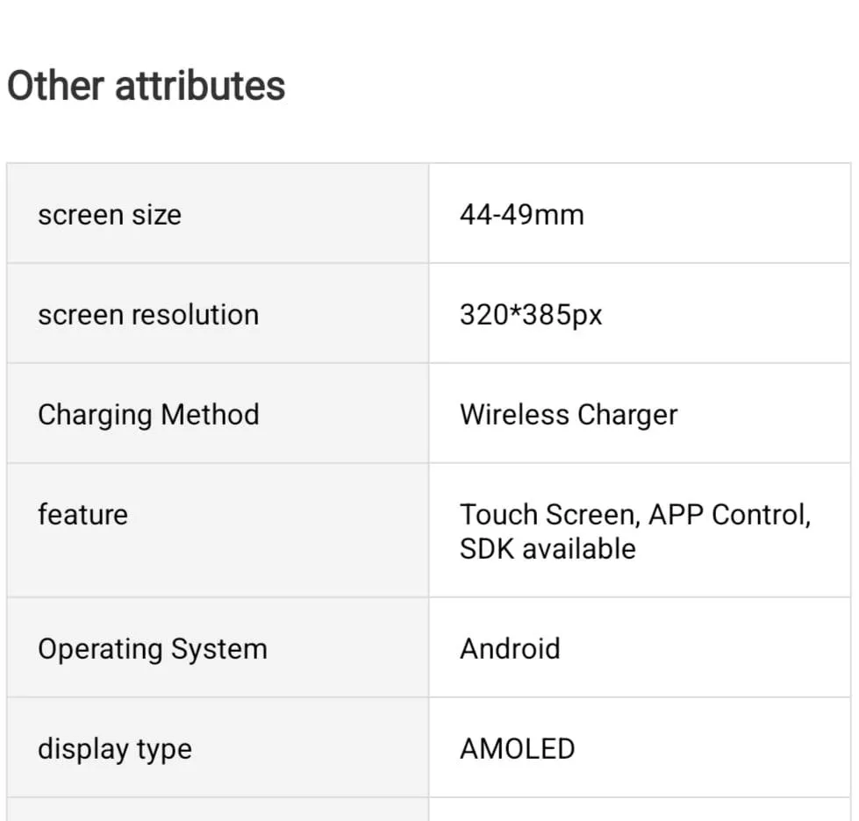The height and width of the screenshot is (821, 859).
Task: Click the word "Charger" in the value column
Action: click(633, 415)
